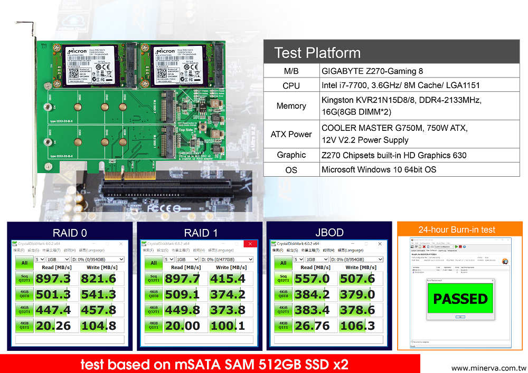The height and width of the screenshot is (373, 528).
Task: Open the 說明(H) menu in RAID 1 window
Action: [199, 250]
